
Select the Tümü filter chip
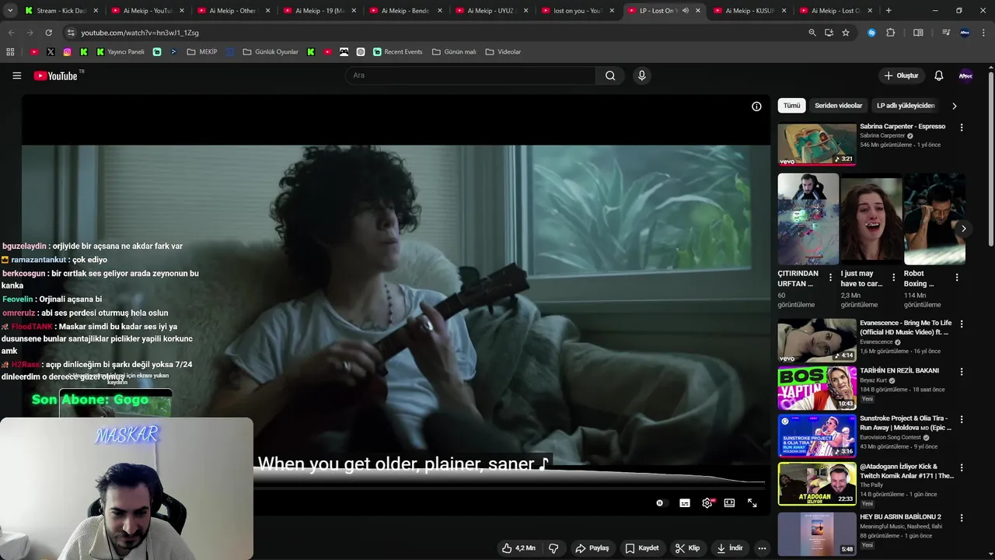[791, 106]
